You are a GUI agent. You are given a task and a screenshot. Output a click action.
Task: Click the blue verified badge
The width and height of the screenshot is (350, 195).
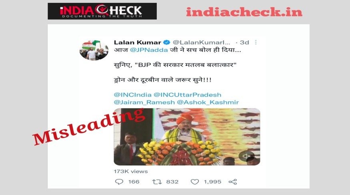pyautogui.click(x=167, y=42)
